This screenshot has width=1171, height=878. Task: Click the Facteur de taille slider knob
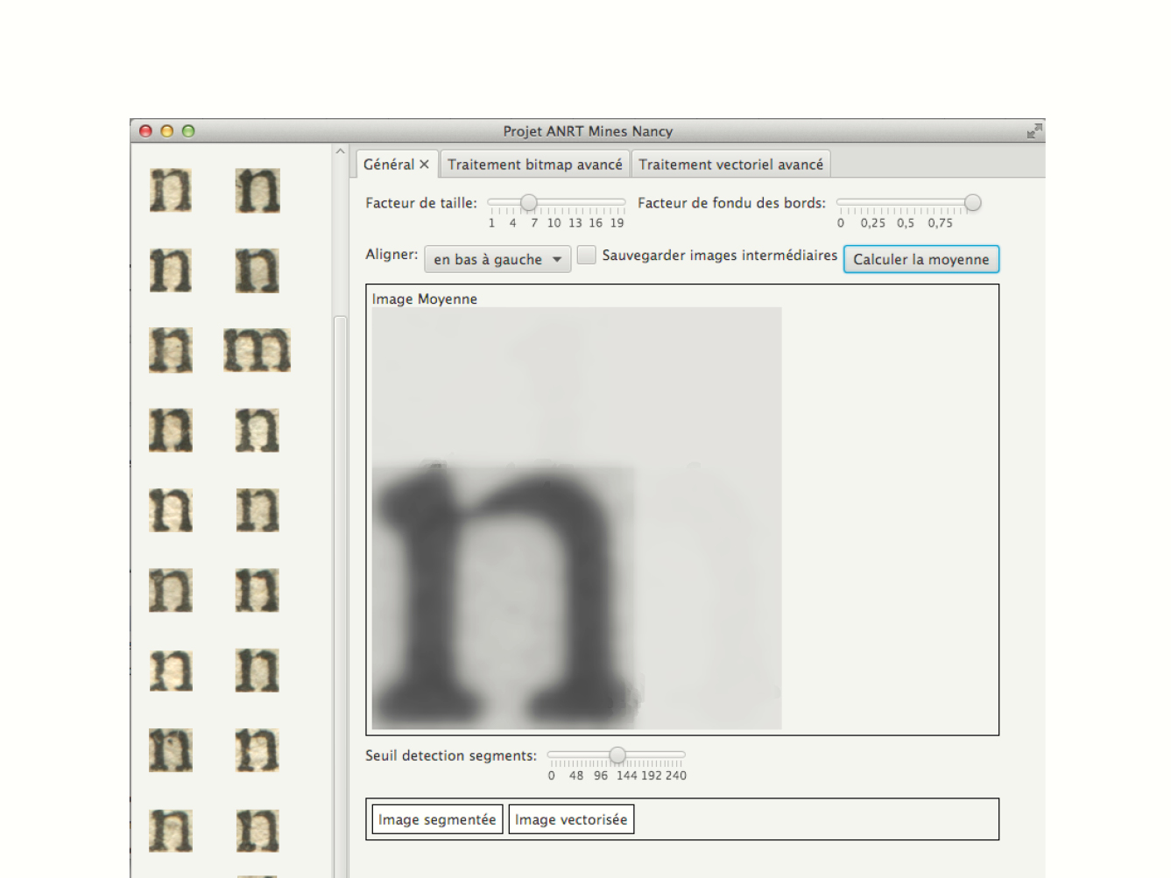(528, 203)
